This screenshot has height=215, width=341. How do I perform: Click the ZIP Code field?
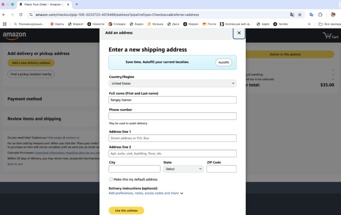point(221,169)
